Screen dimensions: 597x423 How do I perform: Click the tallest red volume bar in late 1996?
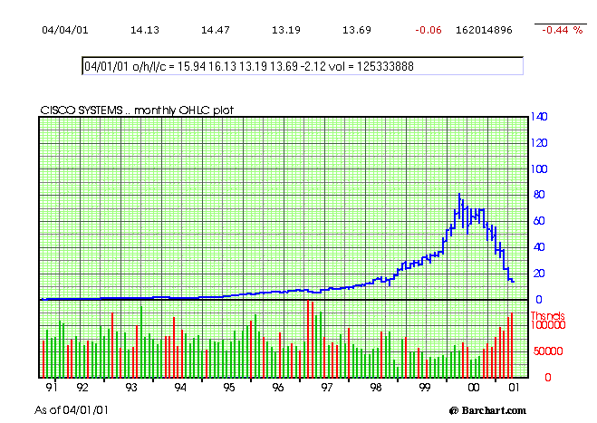308,339
